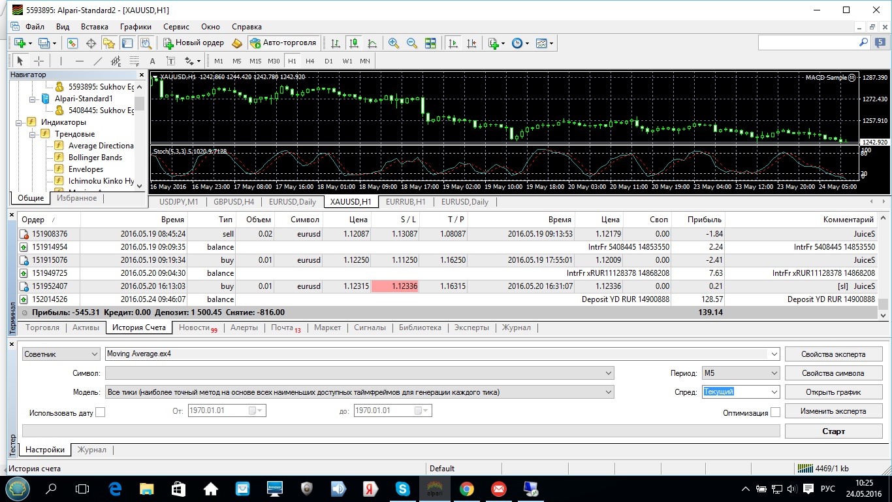Open the Сервис menu
892x502 pixels.
[176, 27]
